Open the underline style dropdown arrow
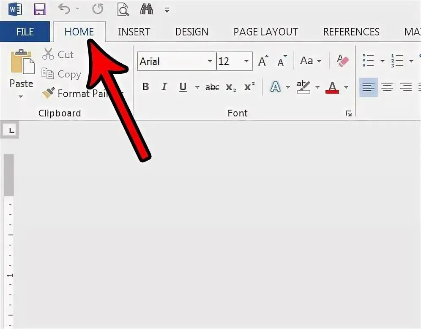The width and height of the screenshot is (421, 329). coord(197,87)
